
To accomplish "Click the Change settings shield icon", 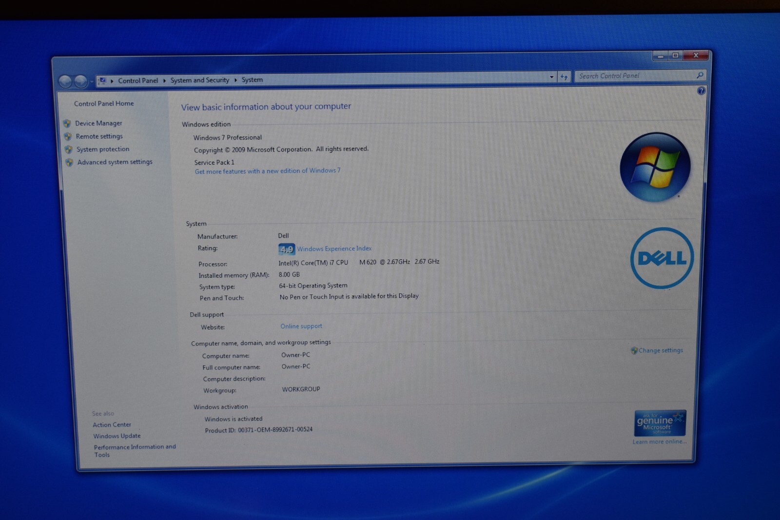I will point(634,350).
